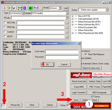The height and width of the screenshot is (110, 112).
Task: Open the Mode dropdown
Action: [60, 8]
